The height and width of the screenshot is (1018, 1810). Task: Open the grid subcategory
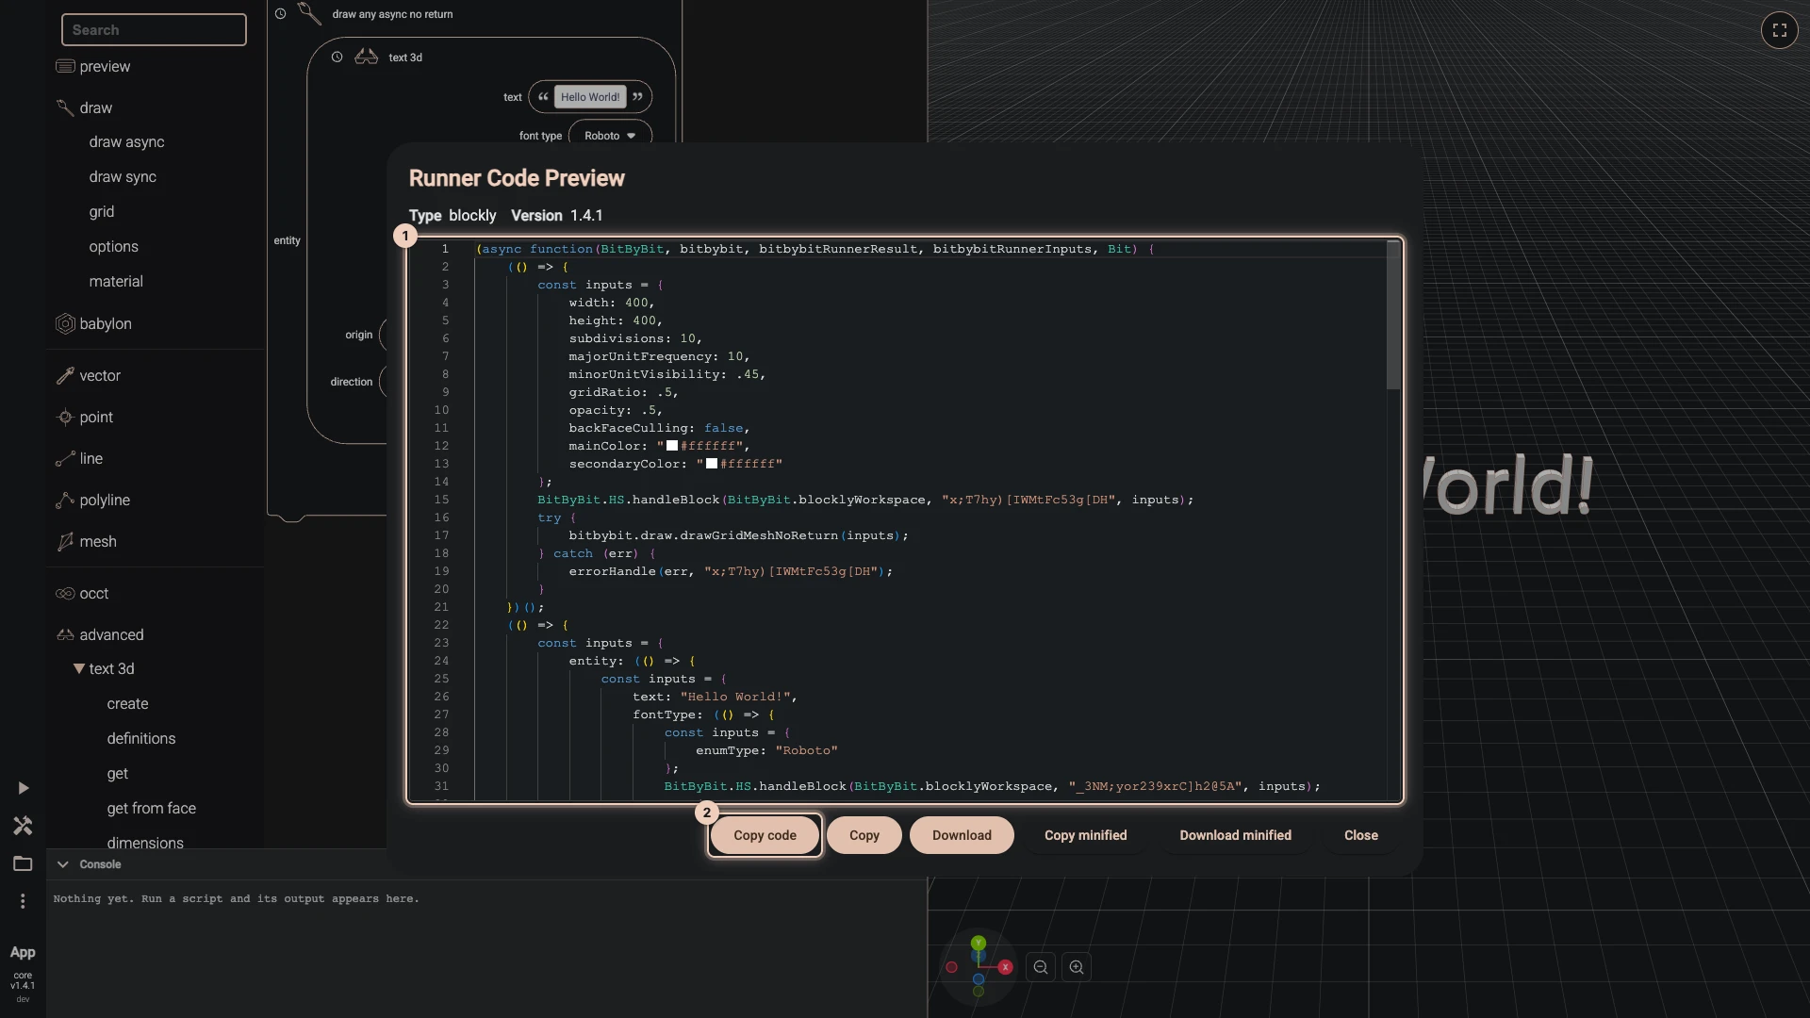coord(102,212)
